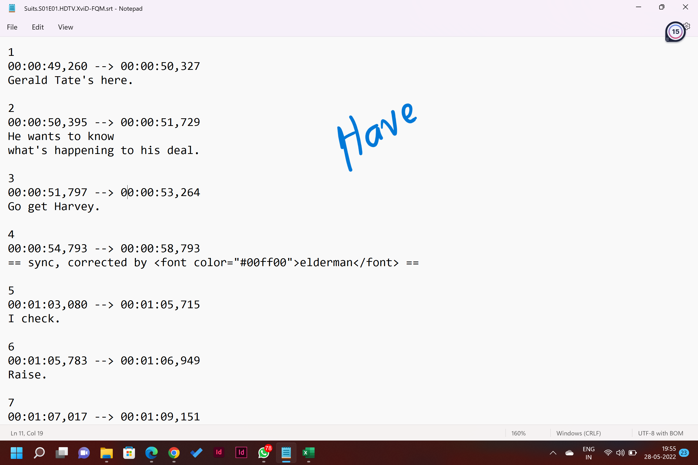The width and height of the screenshot is (698, 465).
Task: Open the Teams Chat taskbar icon
Action: coord(84,453)
